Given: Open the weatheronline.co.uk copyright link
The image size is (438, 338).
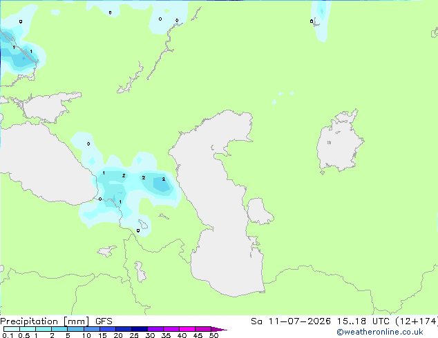Looking at the screenshot, I should (380, 332).
